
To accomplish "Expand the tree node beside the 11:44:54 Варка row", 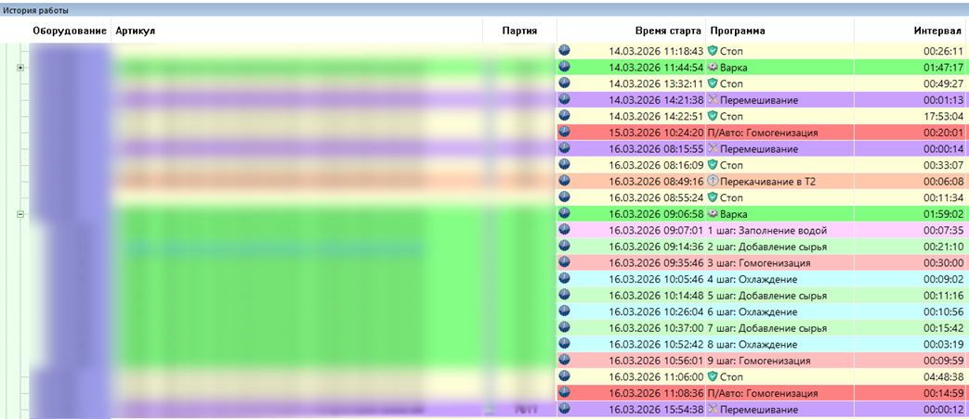I will click(x=20, y=68).
